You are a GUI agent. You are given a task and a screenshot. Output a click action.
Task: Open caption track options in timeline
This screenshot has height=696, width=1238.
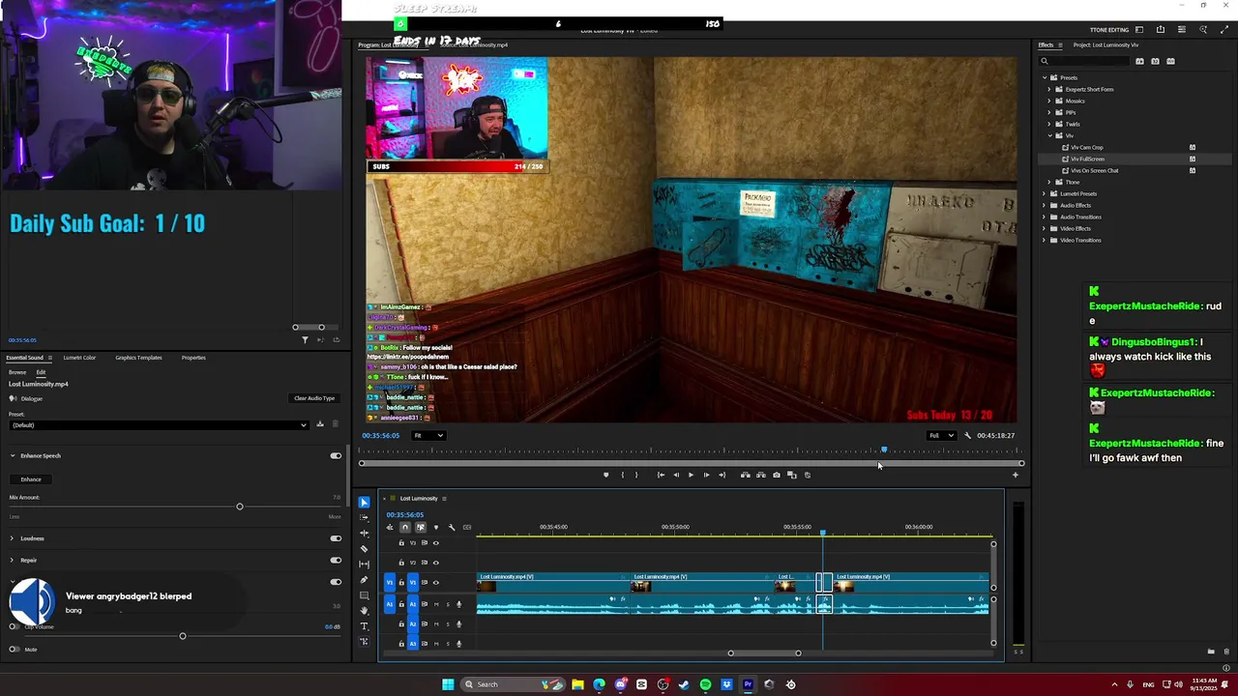click(467, 527)
